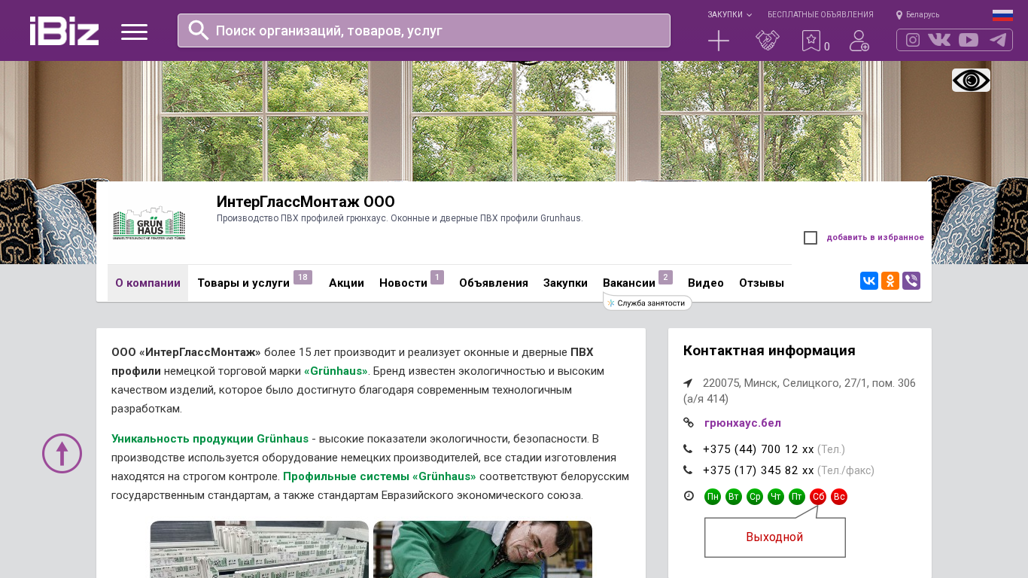The height and width of the screenshot is (578, 1028).
Task: Click the 'Служба занятости' tooltip link
Action: click(647, 303)
